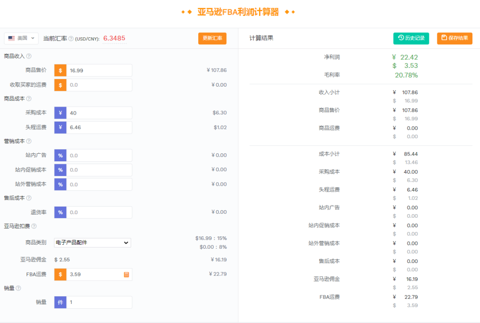Screen dimensions: 480x323
Task: Click the 毛利率 value 20.78%
Action: (x=406, y=75)
